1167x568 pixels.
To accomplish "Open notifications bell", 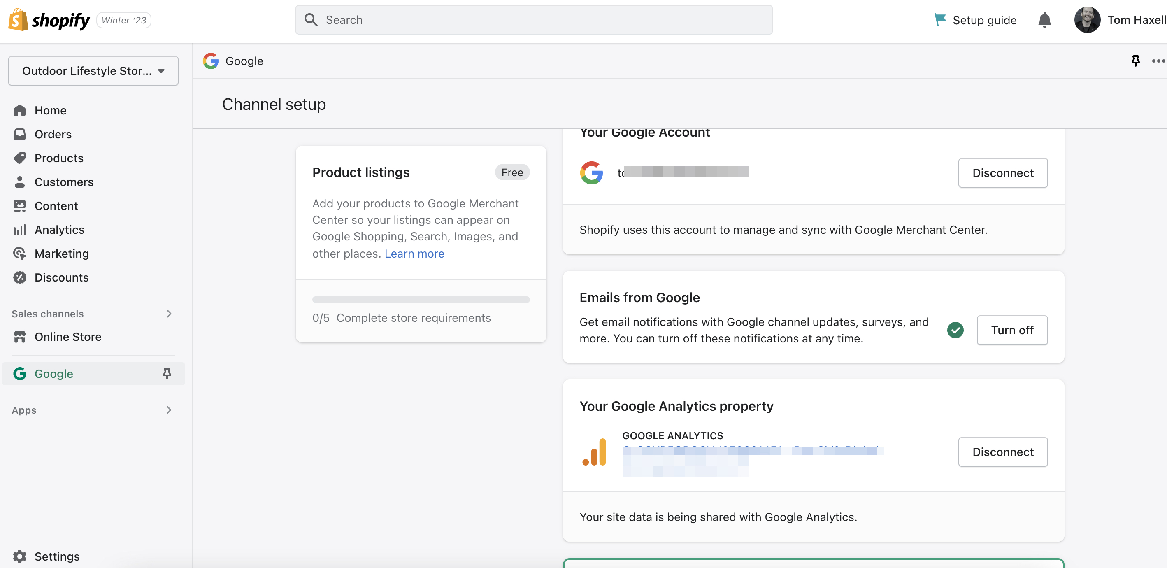I will pos(1044,20).
